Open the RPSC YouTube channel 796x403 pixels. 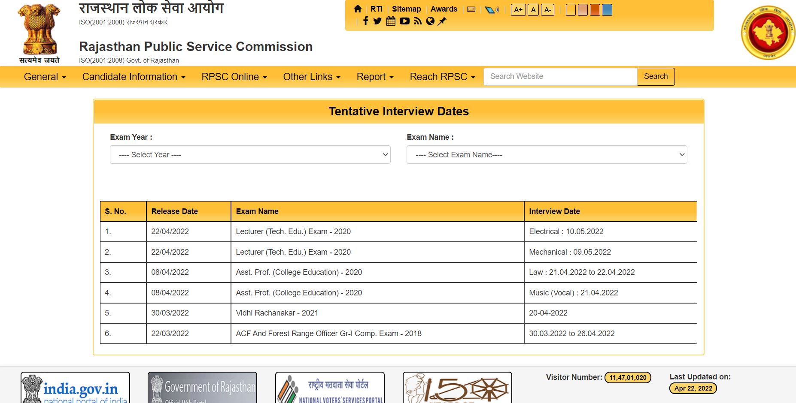404,21
